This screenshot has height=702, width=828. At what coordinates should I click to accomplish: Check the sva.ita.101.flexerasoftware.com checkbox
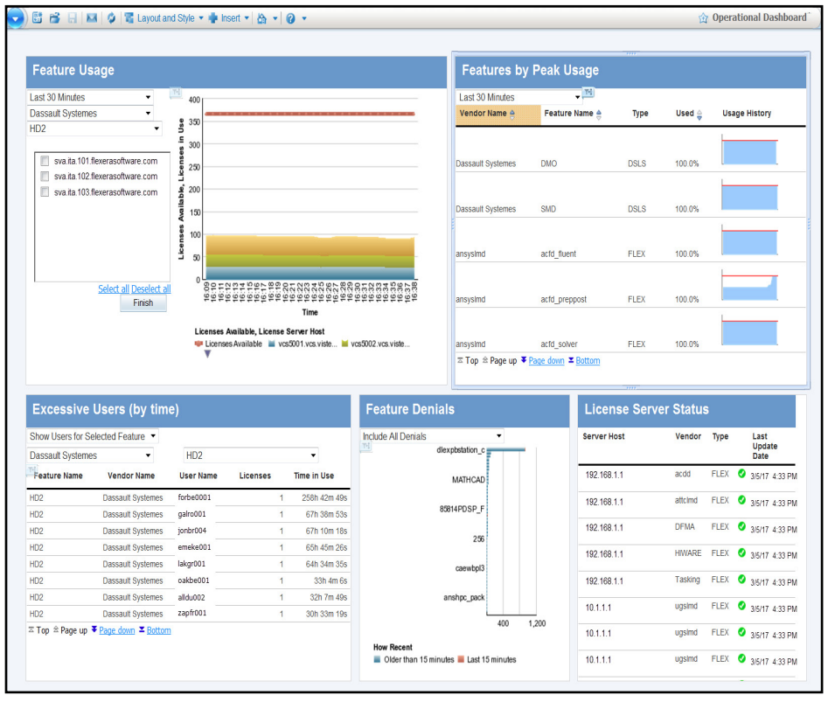45,161
